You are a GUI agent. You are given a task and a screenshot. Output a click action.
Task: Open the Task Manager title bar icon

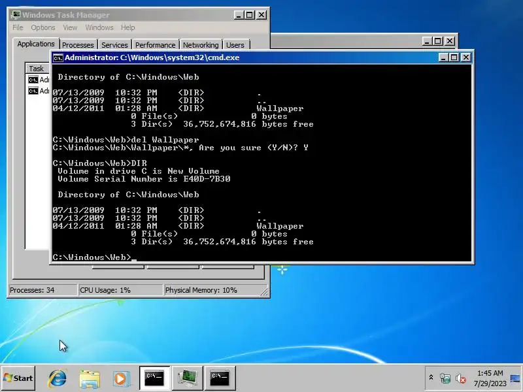click(x=15, y=15)
